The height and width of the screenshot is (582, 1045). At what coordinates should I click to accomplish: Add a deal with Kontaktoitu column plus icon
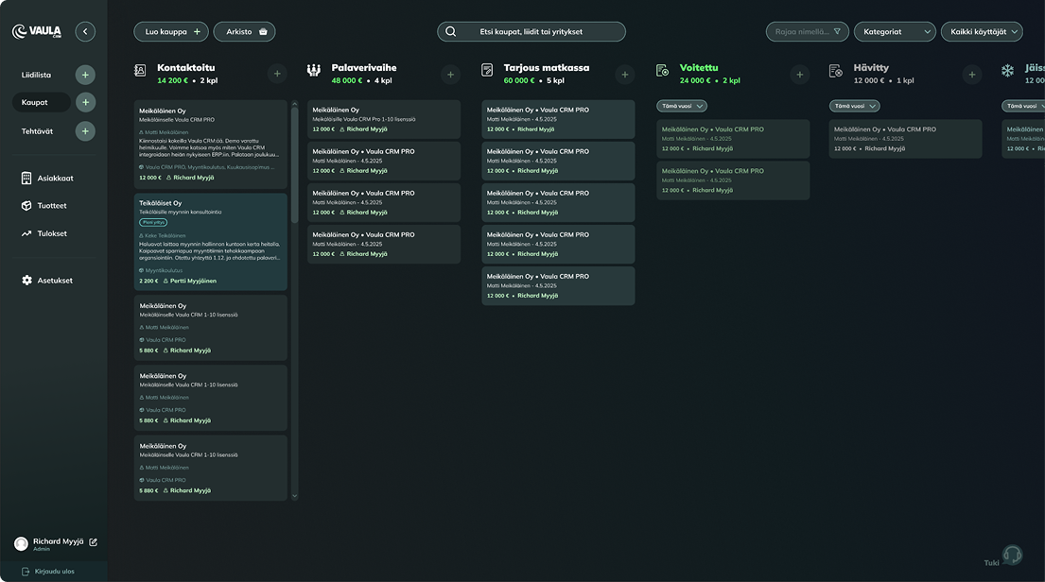pyautogui.click(x=277, y=72)
